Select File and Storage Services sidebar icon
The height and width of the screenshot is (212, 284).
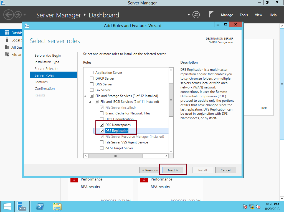pyautogui.click(x=7, y=54)
